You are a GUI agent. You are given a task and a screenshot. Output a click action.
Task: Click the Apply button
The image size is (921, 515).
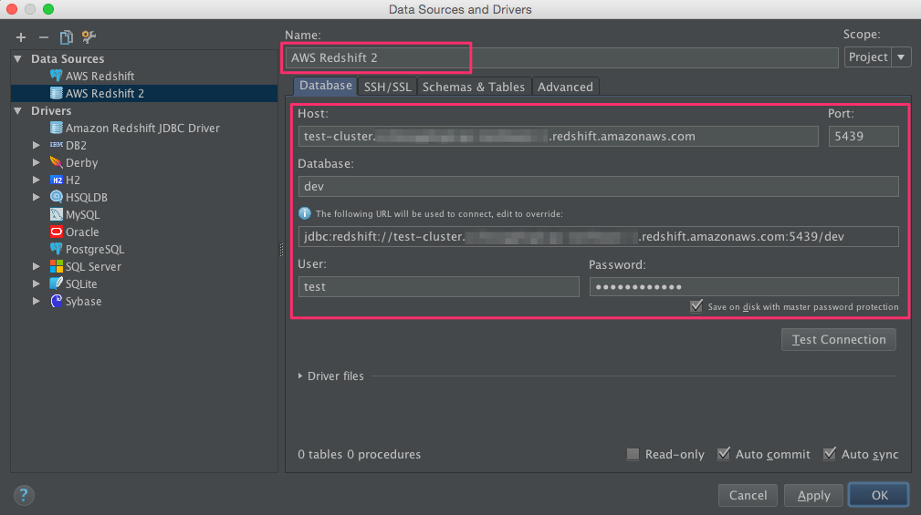(x=813, y=495)
